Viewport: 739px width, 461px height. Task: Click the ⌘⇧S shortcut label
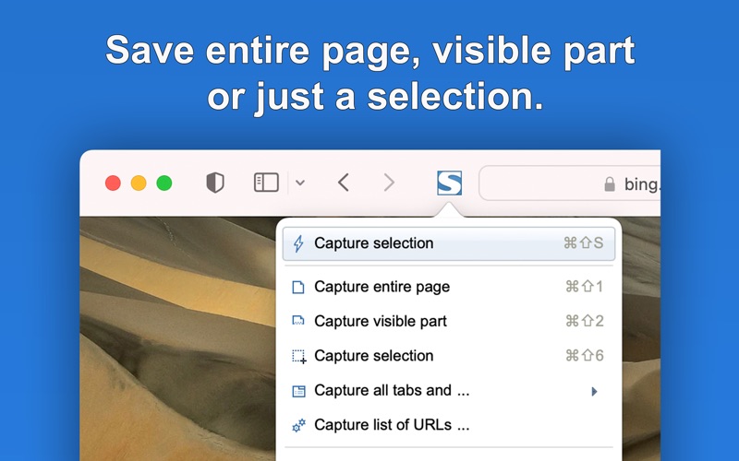(584, 242)
